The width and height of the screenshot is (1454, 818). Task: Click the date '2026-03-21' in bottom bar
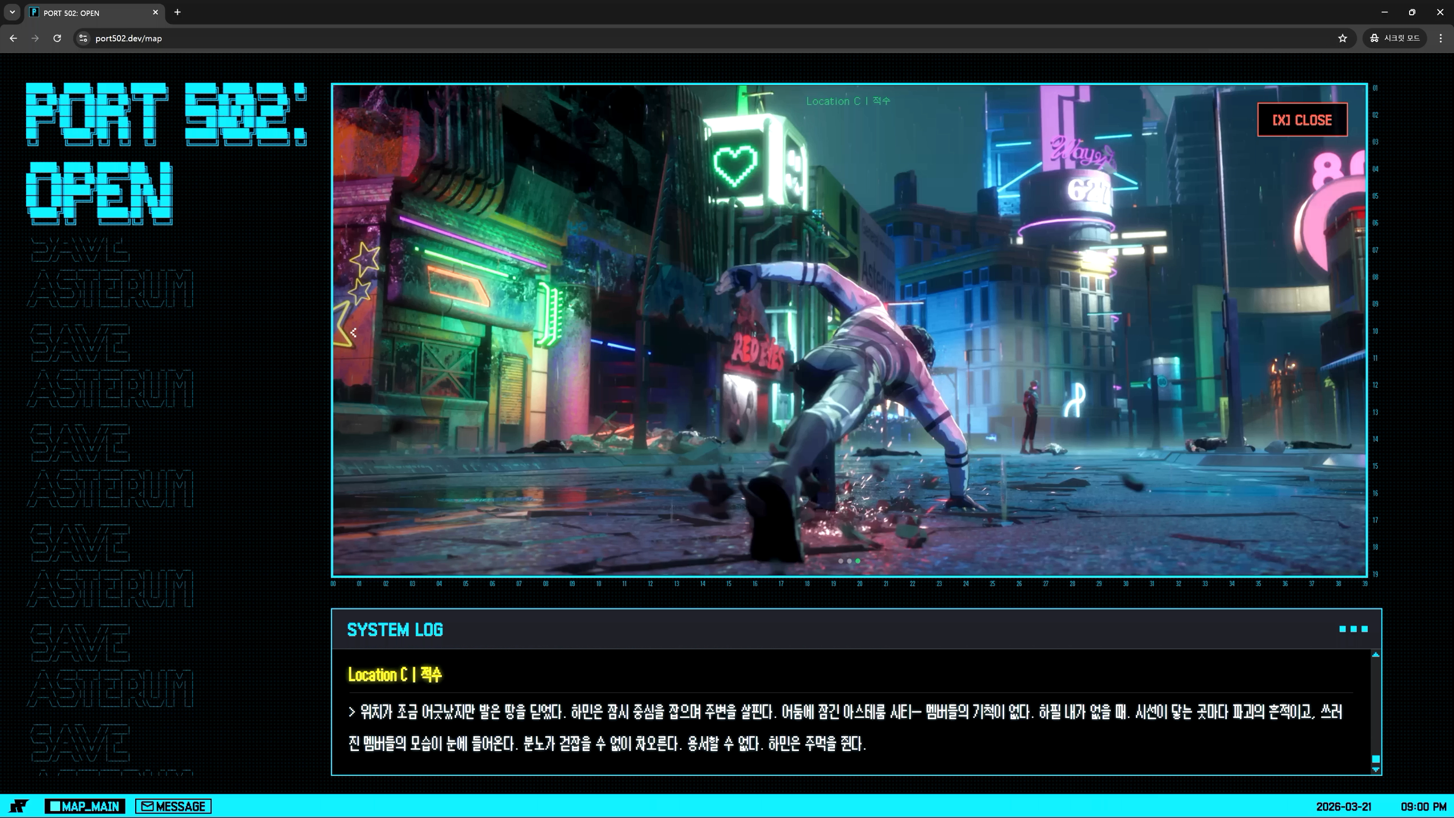pyautogui.click(x=1344, y=807)
